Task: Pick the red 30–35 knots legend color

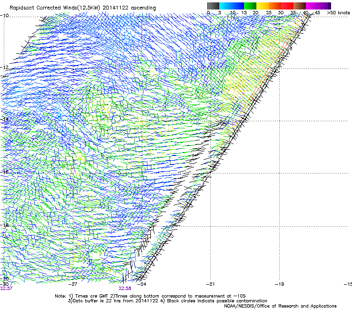Action: pos(287,6)
